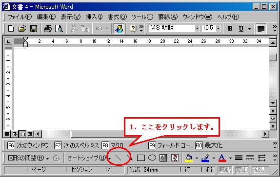This screenshot has width=280, height=177.
Task: Open the 書式(O) menu
Action: tap(117, 17)
